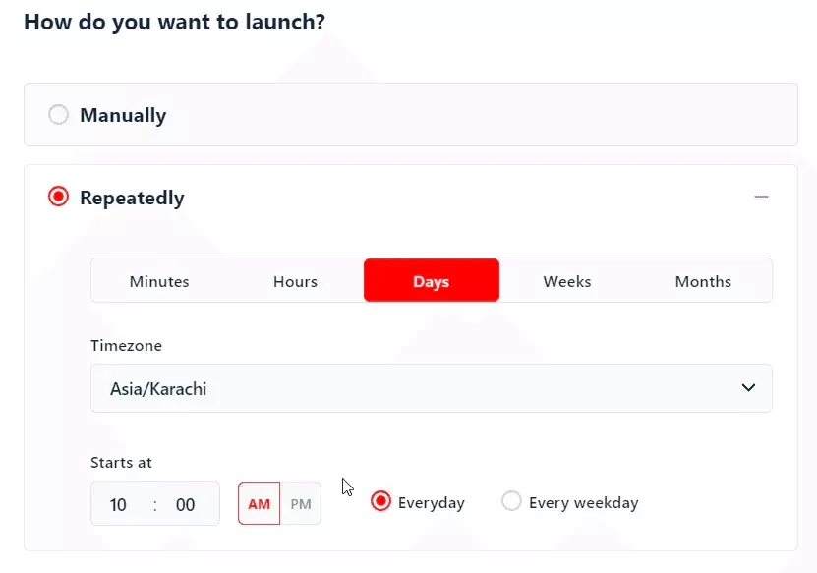Select the Days tab
This screenshot has width=817, height=573.
click(432, 281)
